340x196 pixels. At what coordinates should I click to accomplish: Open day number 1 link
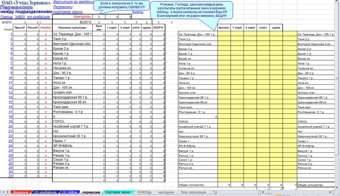[11, 34]
